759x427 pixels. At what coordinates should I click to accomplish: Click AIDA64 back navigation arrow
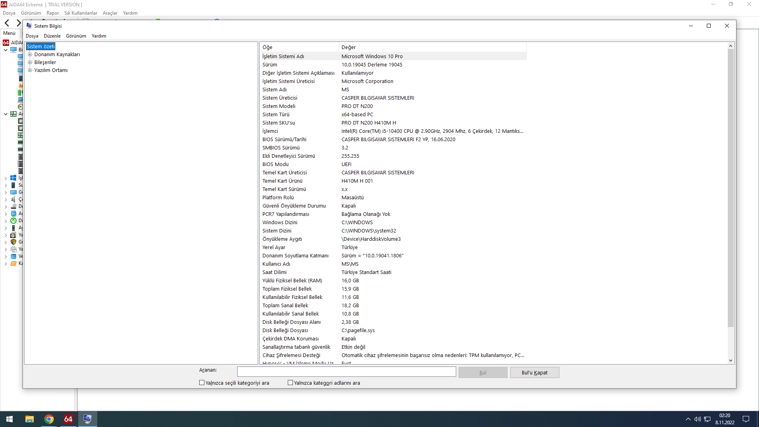click(7, 23)
